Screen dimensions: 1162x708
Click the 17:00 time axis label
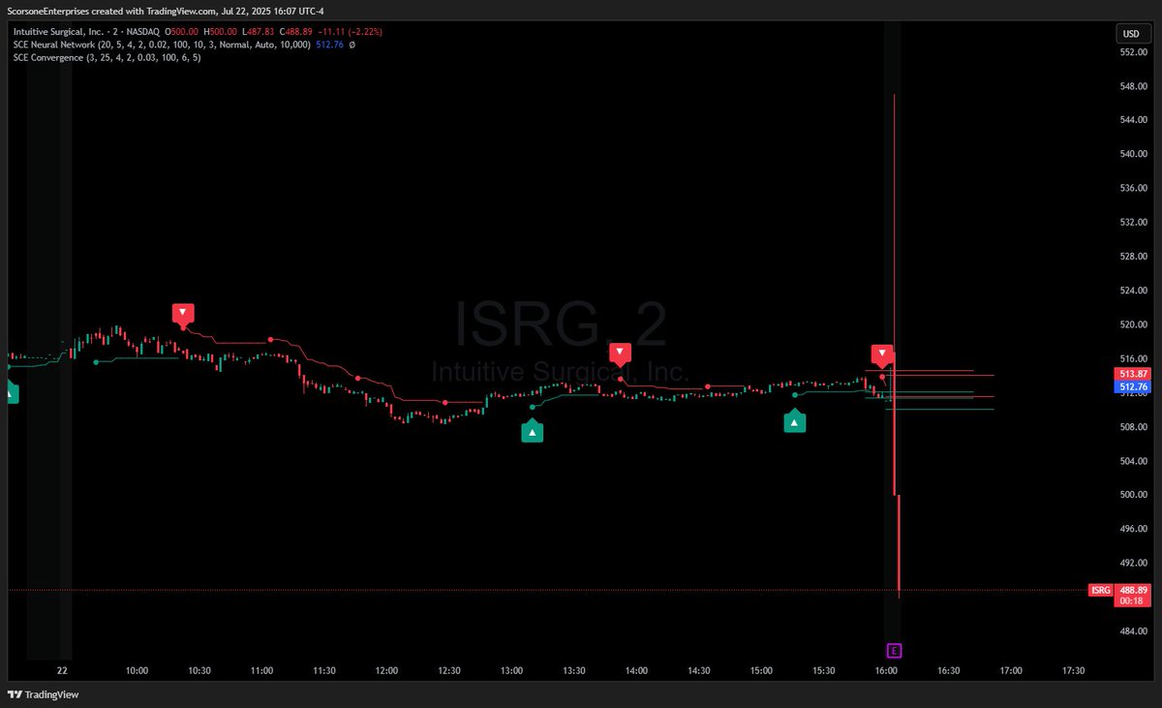point(1011,670)
